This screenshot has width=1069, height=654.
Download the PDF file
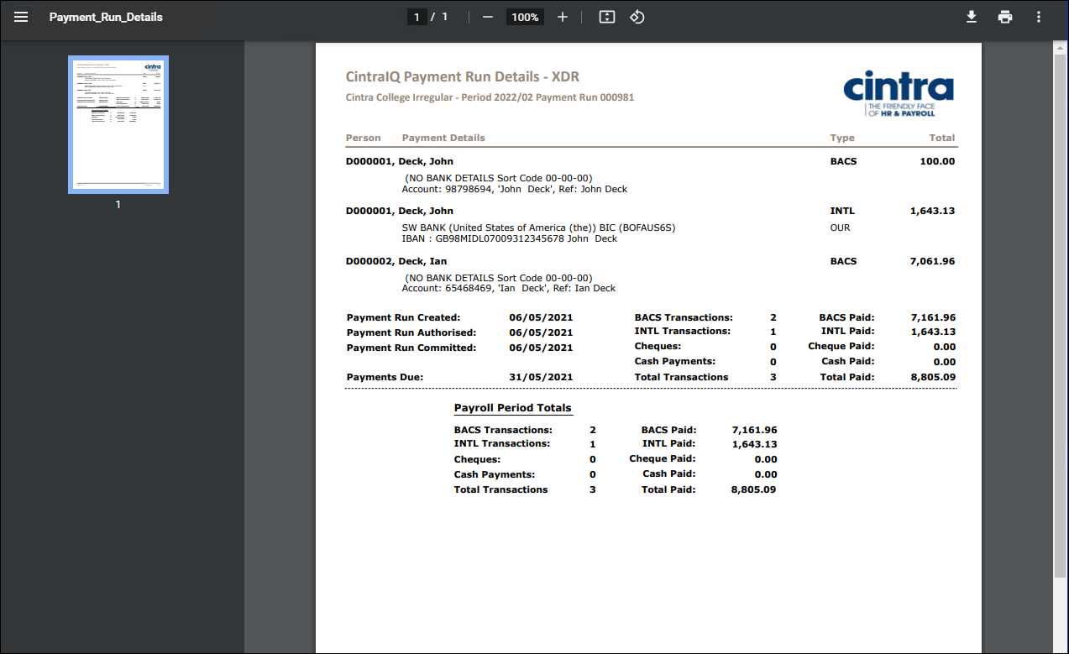tap(972, 17)
